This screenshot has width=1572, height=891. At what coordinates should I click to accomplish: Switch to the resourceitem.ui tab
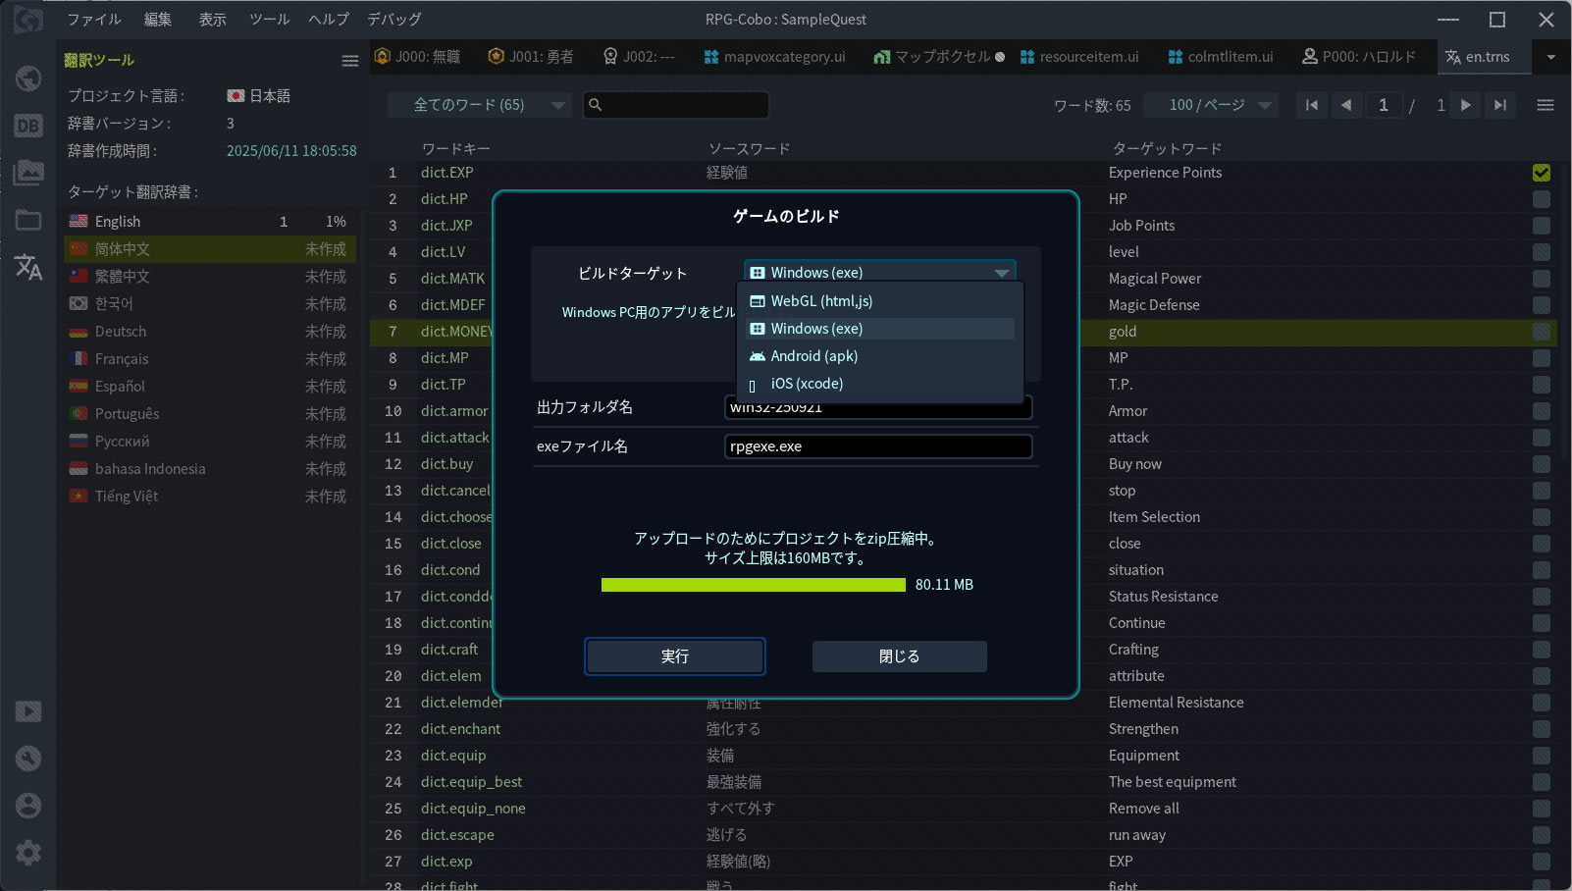point(1079,57)
